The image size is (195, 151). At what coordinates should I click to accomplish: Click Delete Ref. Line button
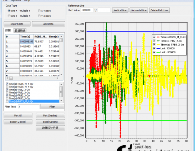coord(159,10)
